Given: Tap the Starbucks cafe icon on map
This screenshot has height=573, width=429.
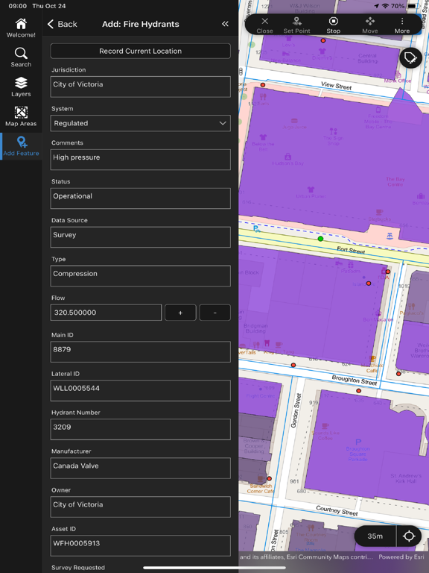Looking at the screenshot, I should click(379, 212).
